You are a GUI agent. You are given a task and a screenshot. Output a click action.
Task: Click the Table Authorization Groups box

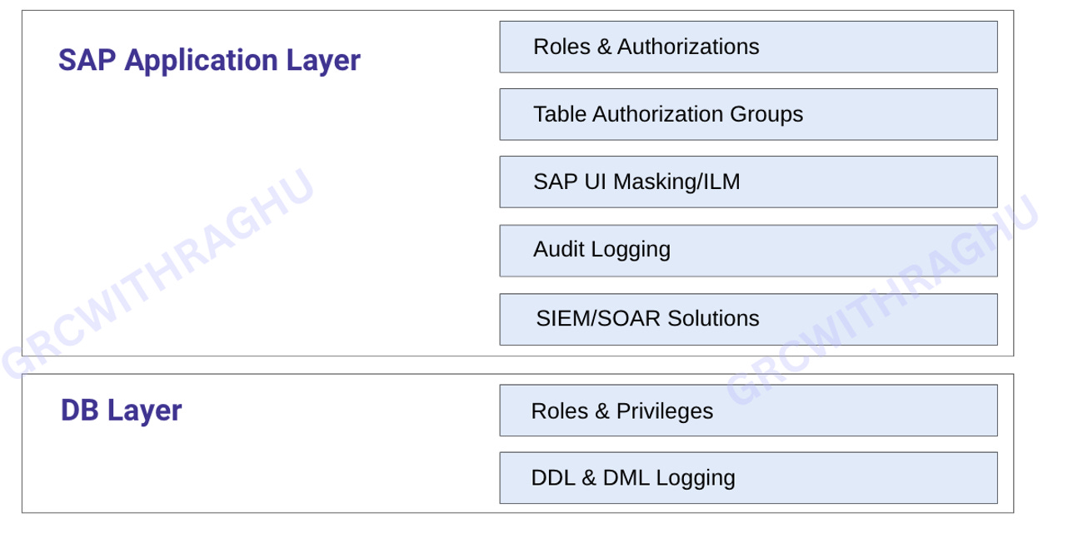coord(747,114)
